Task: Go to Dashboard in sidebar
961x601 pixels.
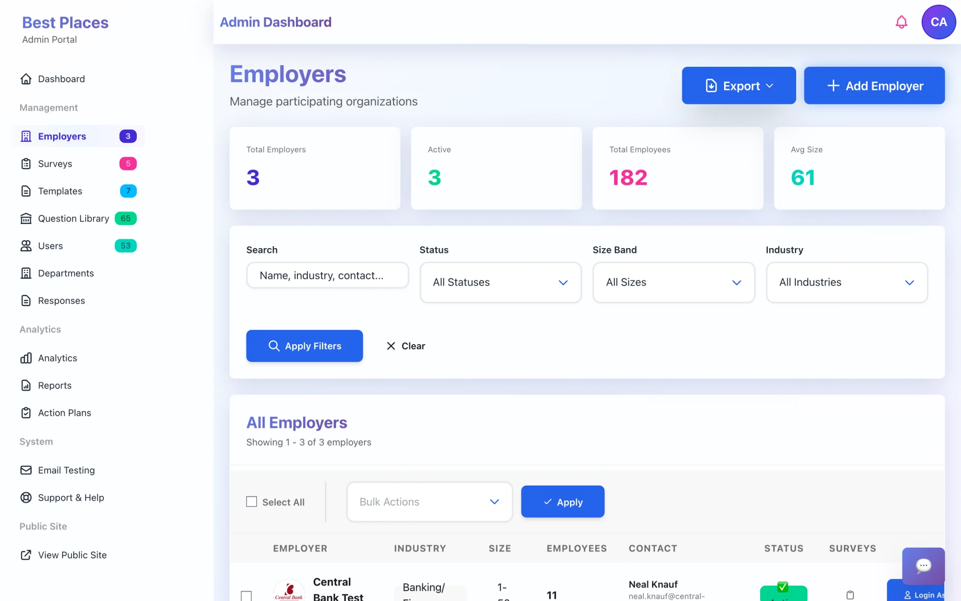Action: click(78, 79)
